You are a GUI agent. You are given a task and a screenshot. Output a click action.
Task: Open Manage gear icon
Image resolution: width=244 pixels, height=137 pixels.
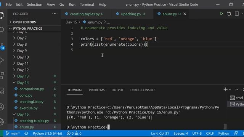click(2, 122)
